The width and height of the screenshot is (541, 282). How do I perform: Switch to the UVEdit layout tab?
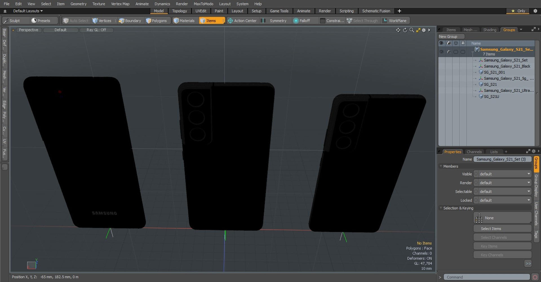[x=201, y=11]
